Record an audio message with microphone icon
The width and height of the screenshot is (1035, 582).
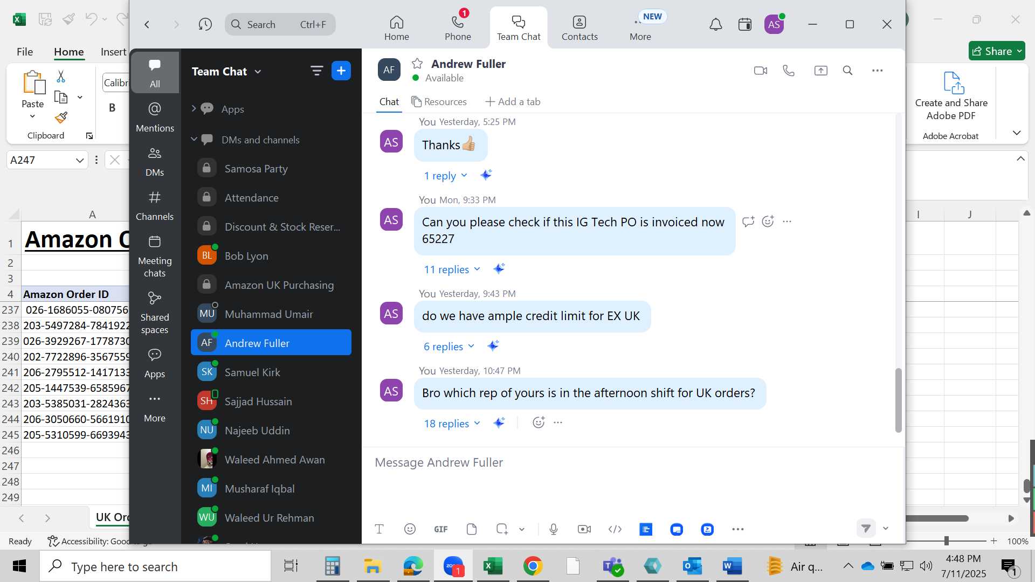click(553, 529)
